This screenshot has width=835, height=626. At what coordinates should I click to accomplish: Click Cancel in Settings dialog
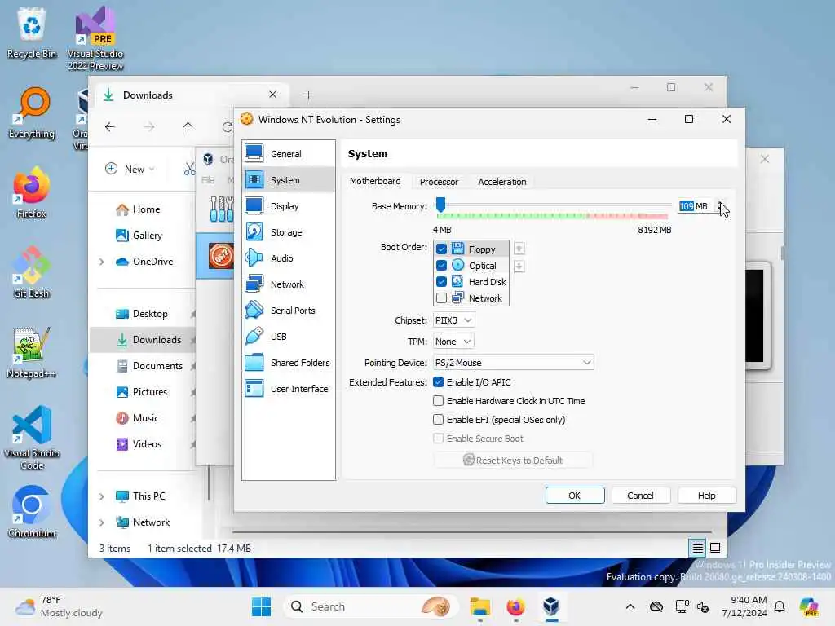coord(640,496)
